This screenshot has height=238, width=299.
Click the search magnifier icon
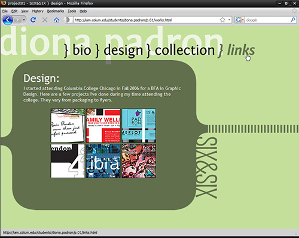[293, 20]
